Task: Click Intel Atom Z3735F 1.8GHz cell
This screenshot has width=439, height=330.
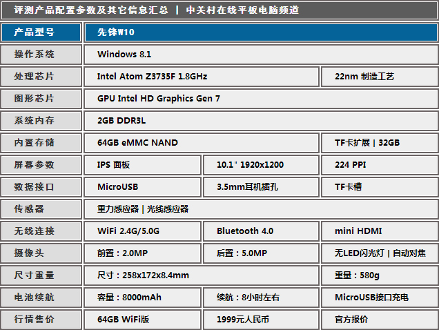Action: click(x=202, y=77)
